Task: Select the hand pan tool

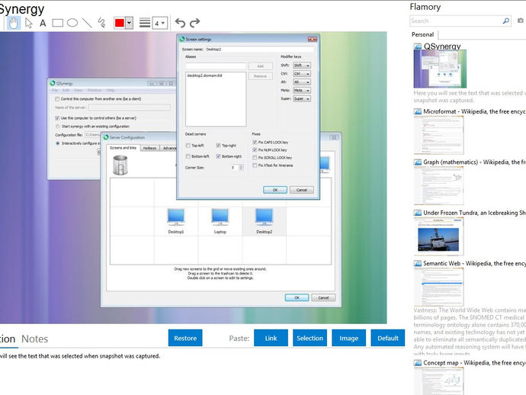Action: pyautogui.click(x=14, y=23)
